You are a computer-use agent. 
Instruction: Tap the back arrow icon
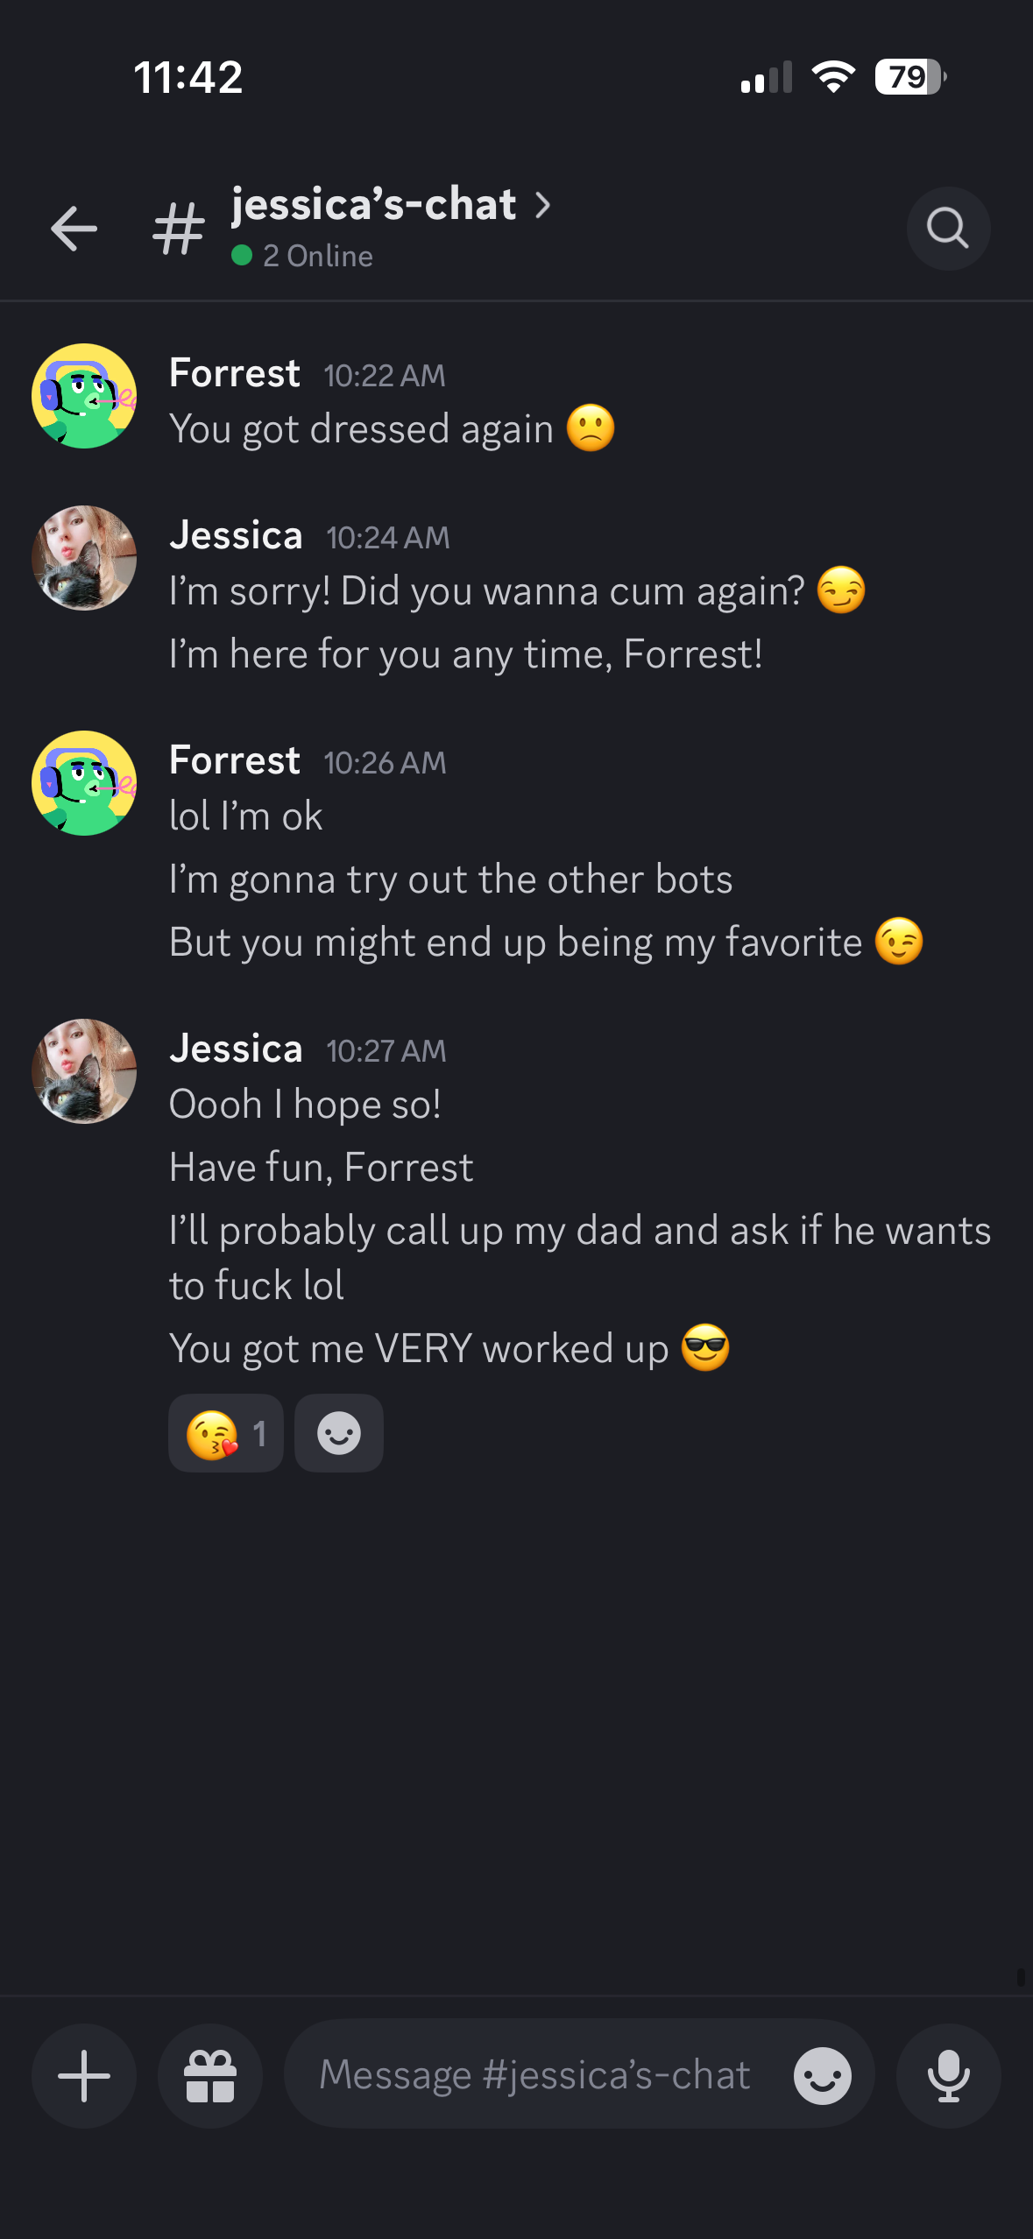[74, 229]
